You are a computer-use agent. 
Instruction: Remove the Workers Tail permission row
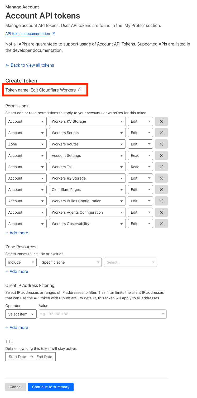pyautogui.click(x=161, y=167)
